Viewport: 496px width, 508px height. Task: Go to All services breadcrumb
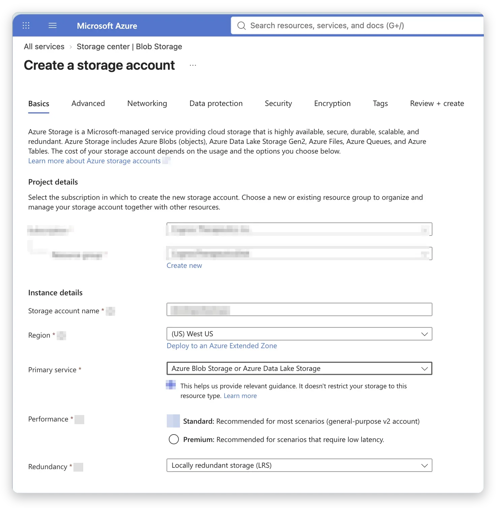44,46
